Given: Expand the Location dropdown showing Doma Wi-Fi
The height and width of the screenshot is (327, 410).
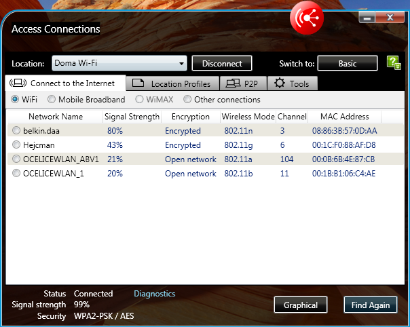Looking at the screenshot, I should (x=119, y=64).
